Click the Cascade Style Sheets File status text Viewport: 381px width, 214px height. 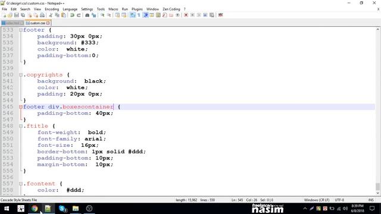coord(18,200)
